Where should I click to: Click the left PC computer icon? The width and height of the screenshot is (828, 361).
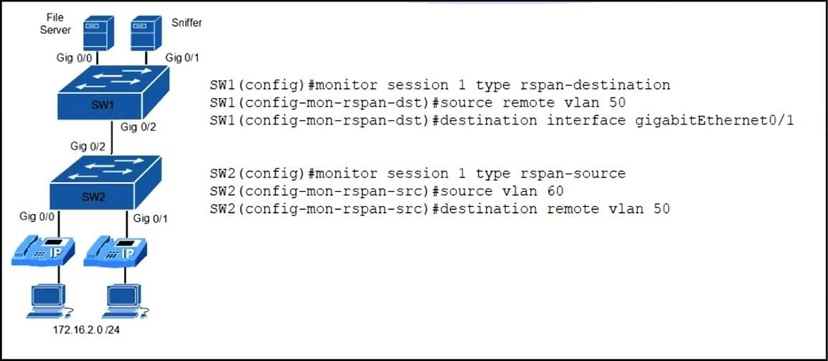tap(49, 301)
